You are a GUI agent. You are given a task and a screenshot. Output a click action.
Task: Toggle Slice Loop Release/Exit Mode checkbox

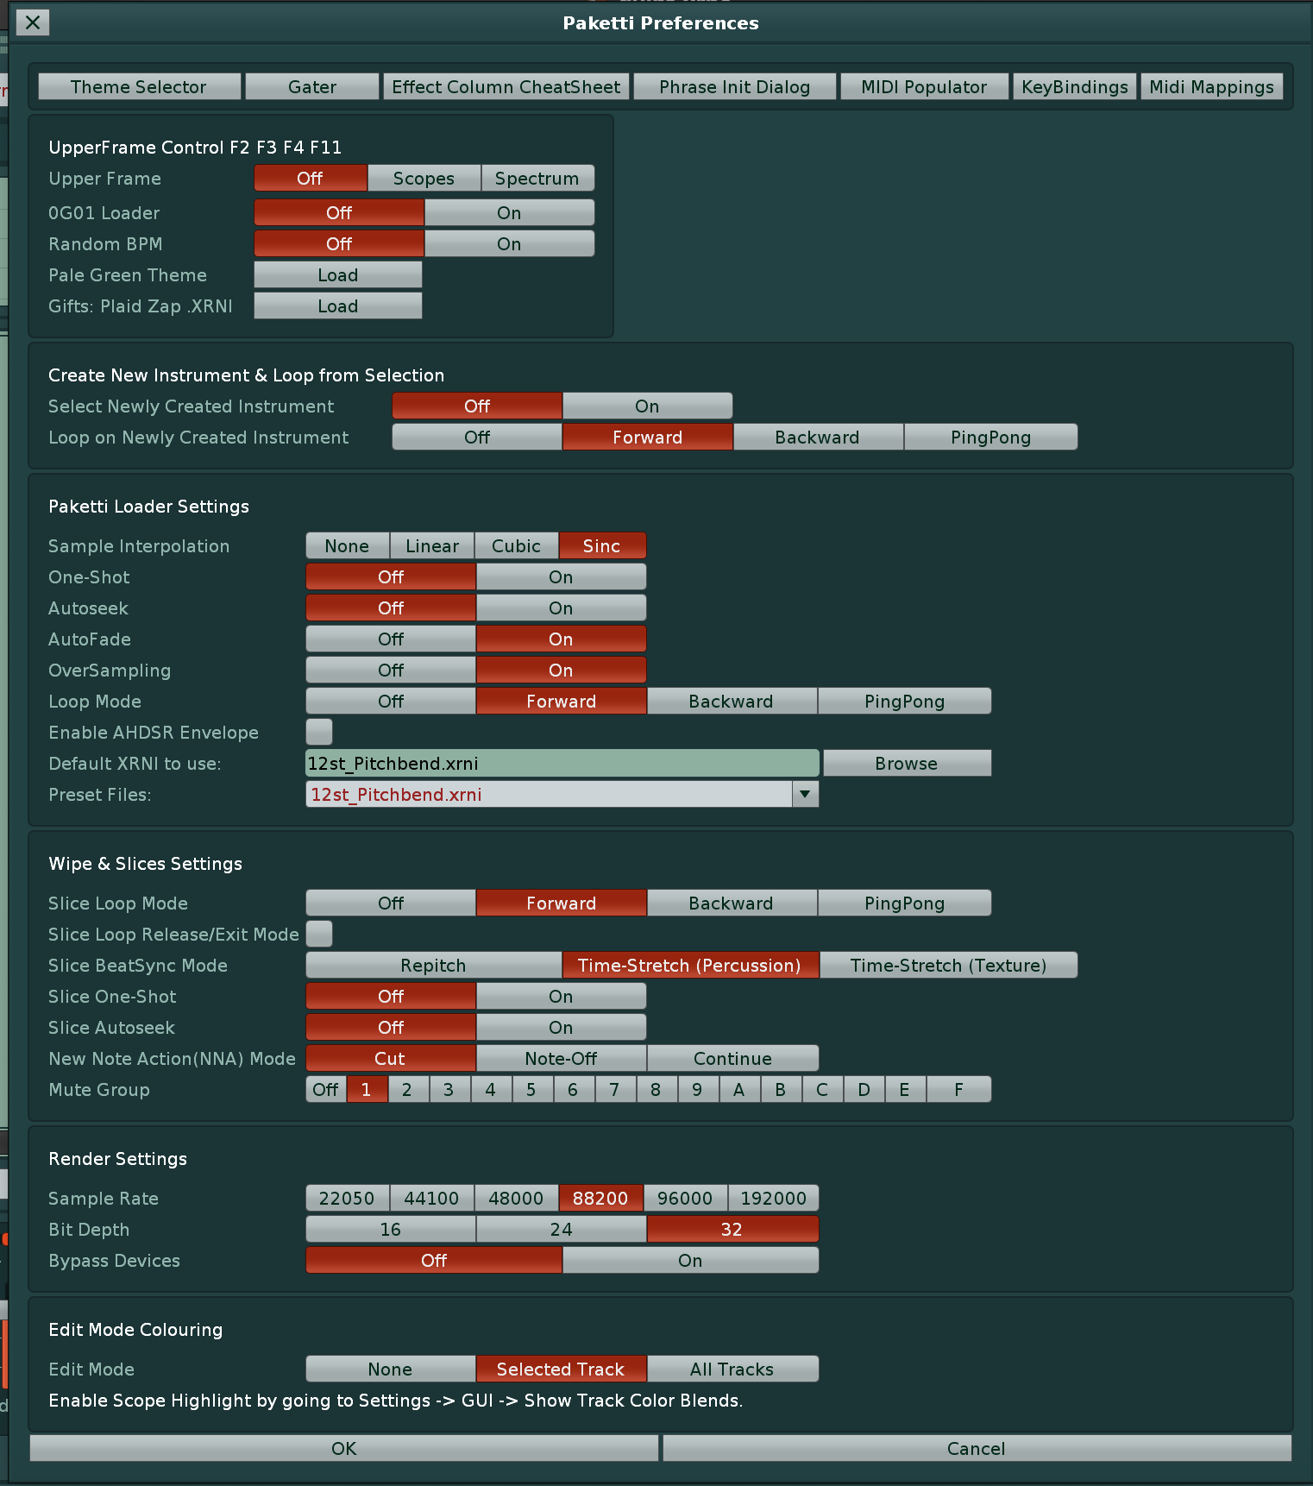[319, 934]
